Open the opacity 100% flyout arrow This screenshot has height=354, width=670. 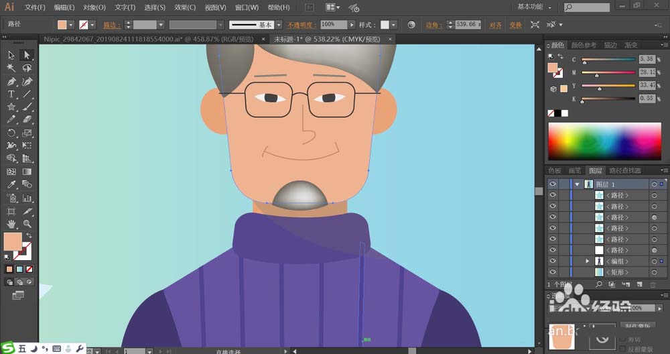tap(352, 25)
